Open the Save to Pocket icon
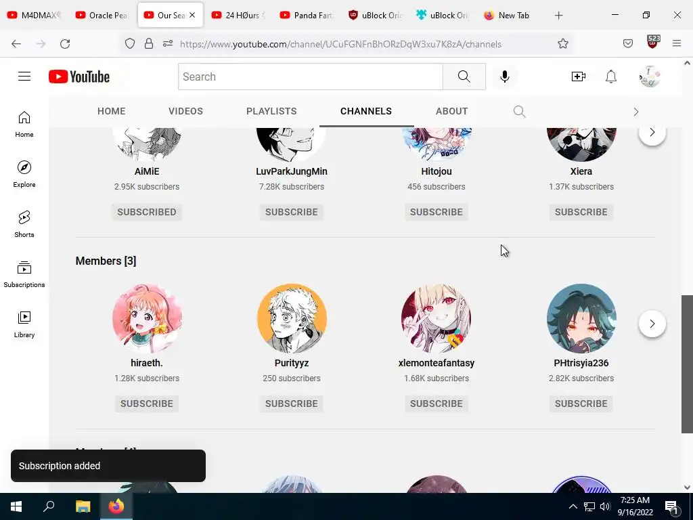The image size is (693, 520). pyautogui.click(x=627, y=43)
